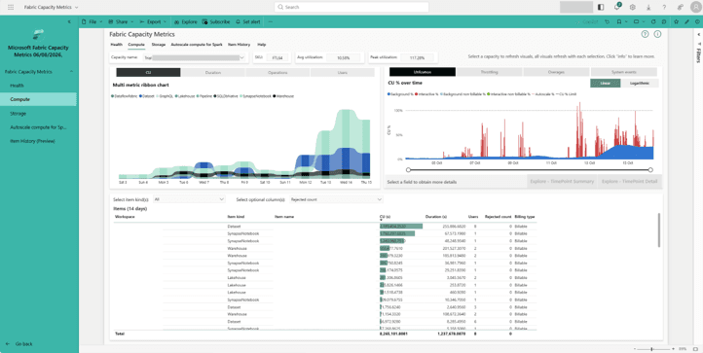Open the help question mark in header
Image resolution: width=703 pixels, height=353 pixels.
coord(664,7)
